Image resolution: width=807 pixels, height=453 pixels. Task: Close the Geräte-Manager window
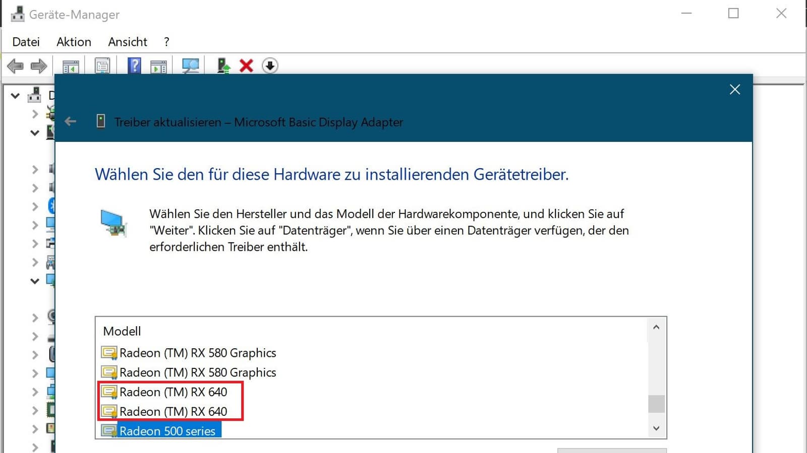coord(781,14)
